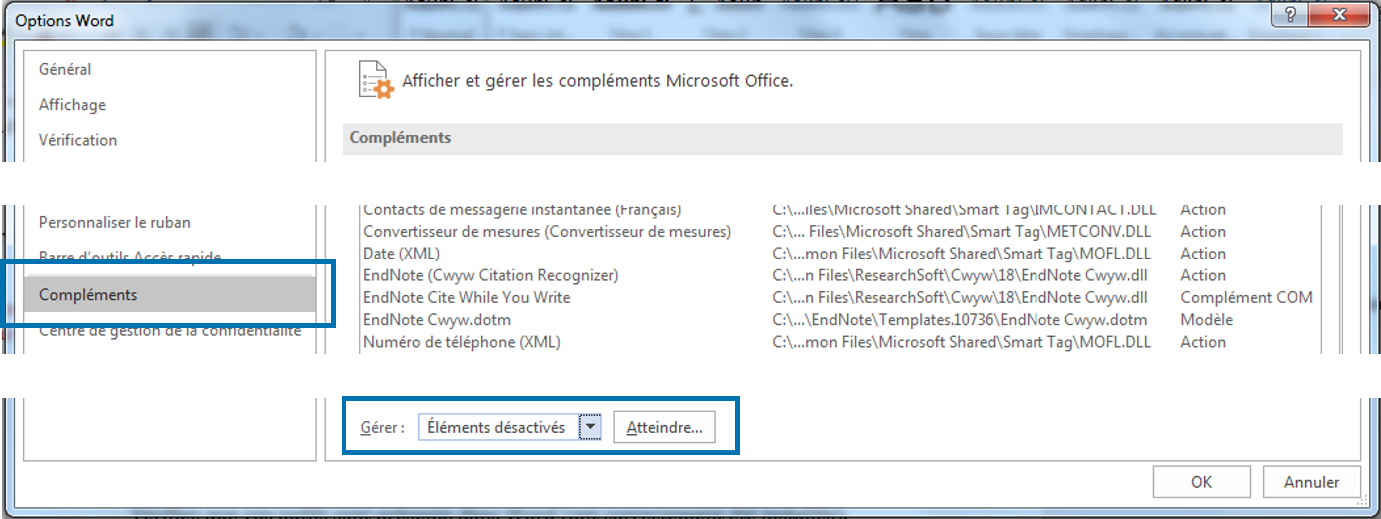Go to the Vérification category
Image resolution: width=1381 pixels, height=519 pixels.
click(x=78, y=139)
